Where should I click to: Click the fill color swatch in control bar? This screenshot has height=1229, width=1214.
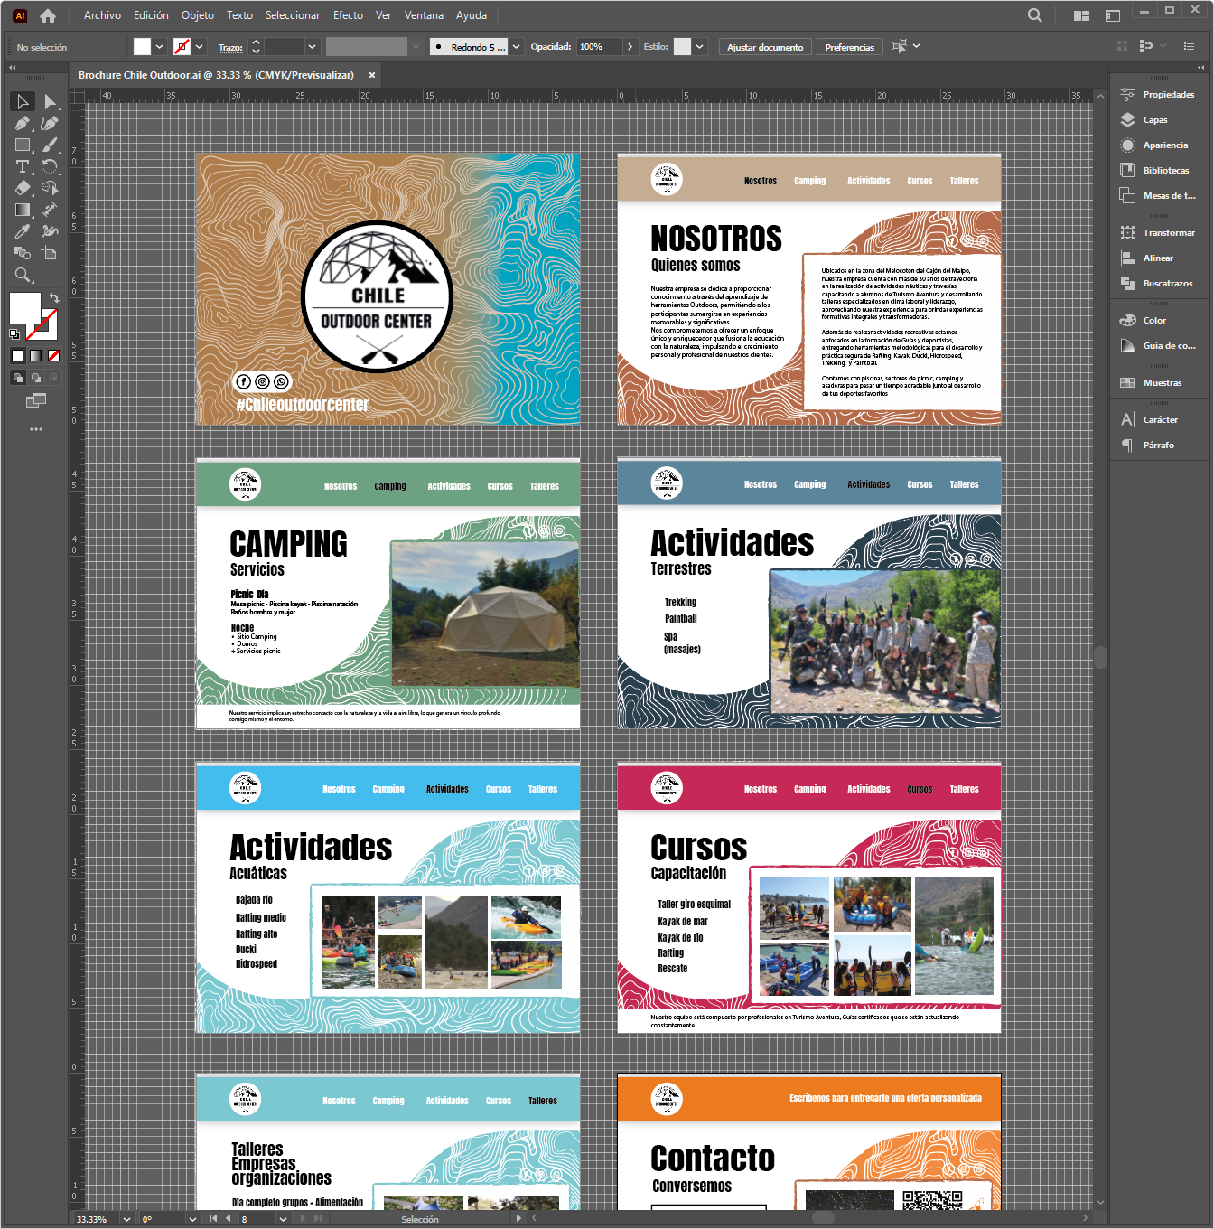[143, 47]
